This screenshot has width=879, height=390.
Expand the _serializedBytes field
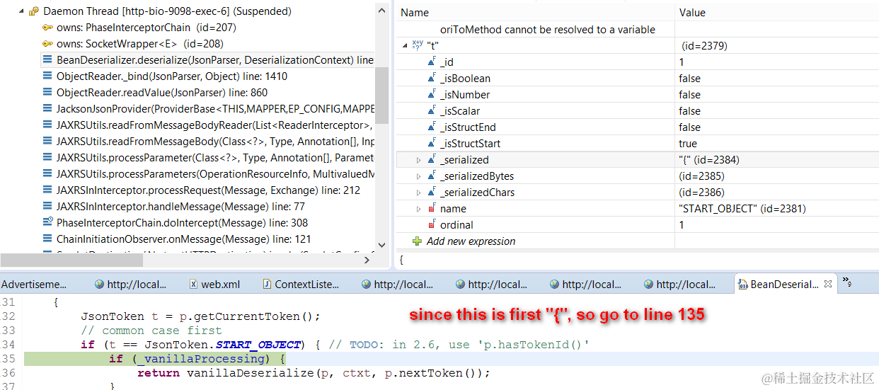coord(418,176)
